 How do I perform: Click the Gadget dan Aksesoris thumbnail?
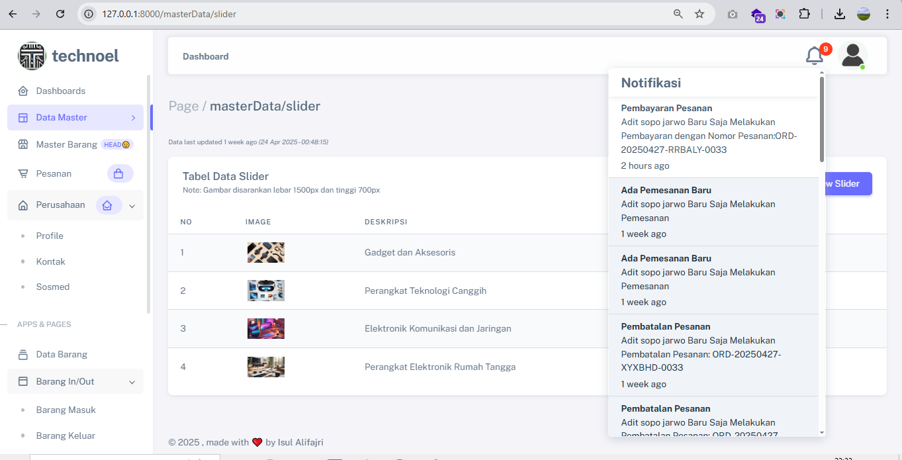click(266, 252)
